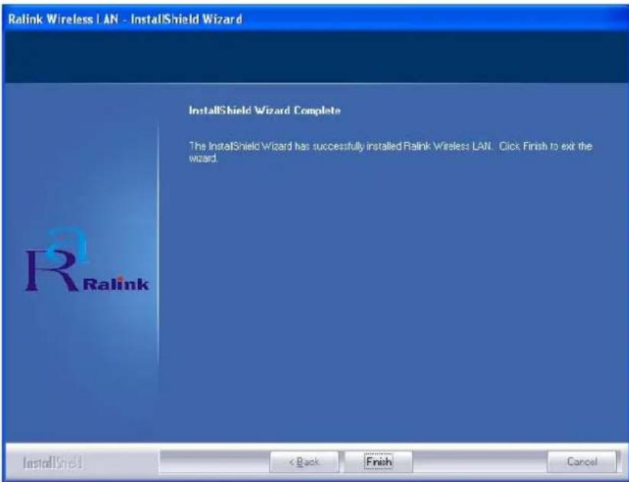Select the 'InstallShield Wizard Complete' heading
This screenshot has width=629, height=482.
[264, 110]
